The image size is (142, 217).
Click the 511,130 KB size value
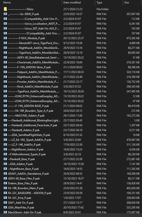[133, 145]
